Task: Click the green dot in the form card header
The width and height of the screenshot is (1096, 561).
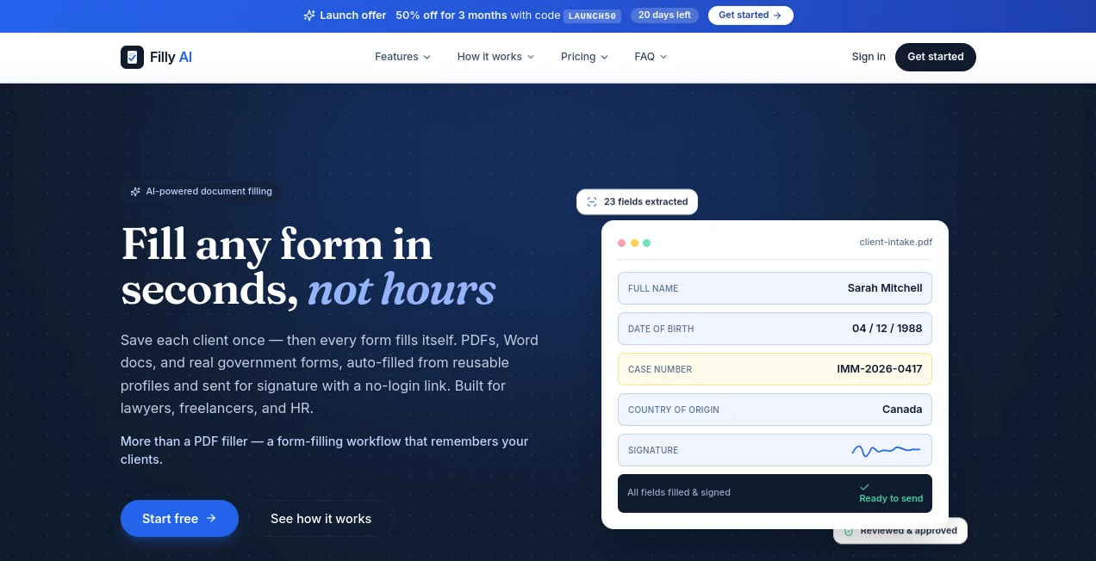Action: 647,243
